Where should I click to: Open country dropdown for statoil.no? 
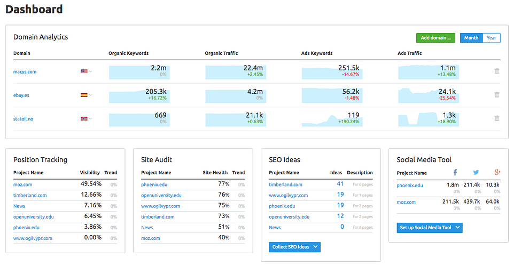(90, 118)
